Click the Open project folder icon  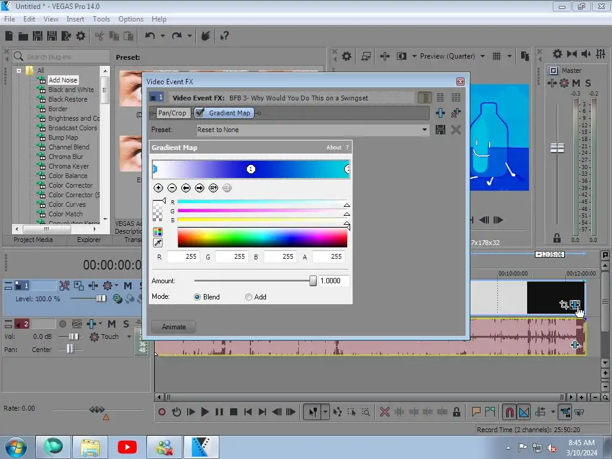point(23,36)
